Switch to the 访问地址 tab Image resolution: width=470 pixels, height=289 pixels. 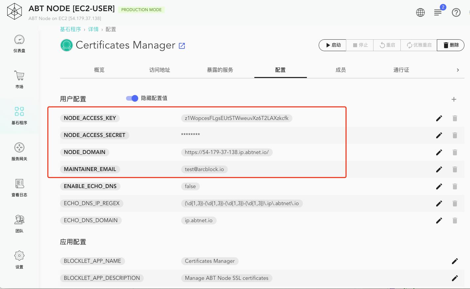pos(160,70)
